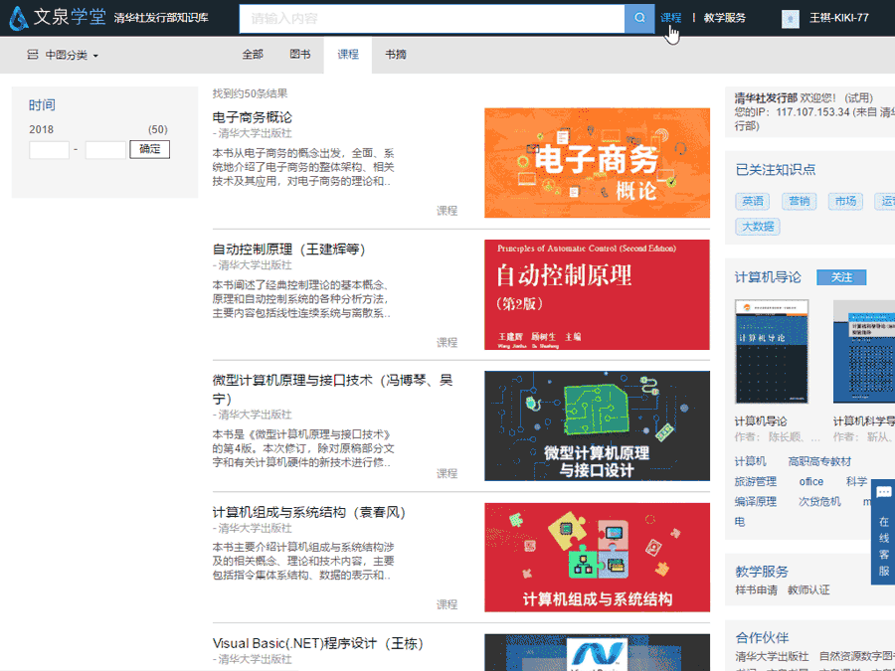Open partner link 清华大学出版社
Screen dimensions: 895x671
point(772,656)
